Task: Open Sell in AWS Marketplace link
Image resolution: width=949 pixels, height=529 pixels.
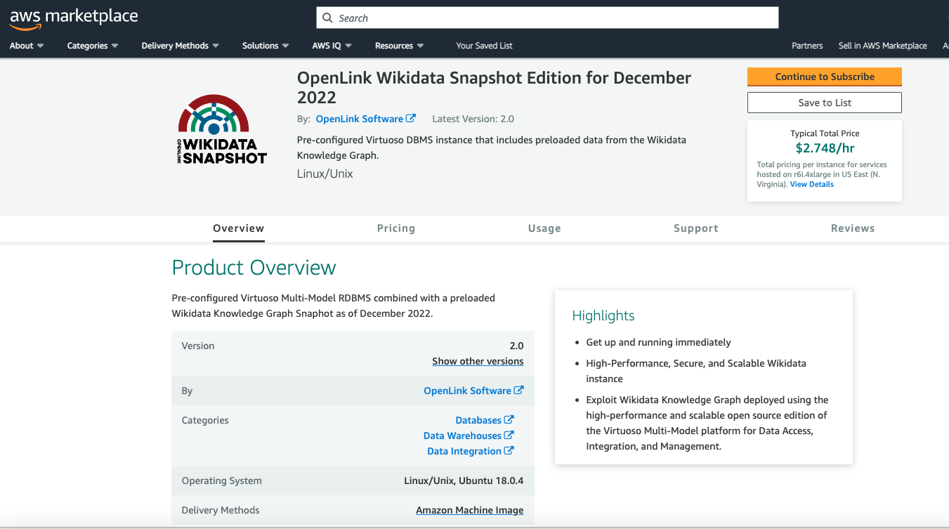Action: click(882, 46)
